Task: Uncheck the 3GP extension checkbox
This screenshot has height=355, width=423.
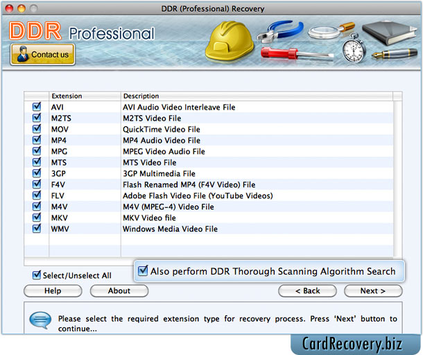Action: (x=37, y=173)
